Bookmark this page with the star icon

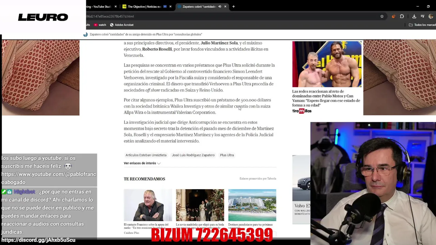(x=382, y=16)
